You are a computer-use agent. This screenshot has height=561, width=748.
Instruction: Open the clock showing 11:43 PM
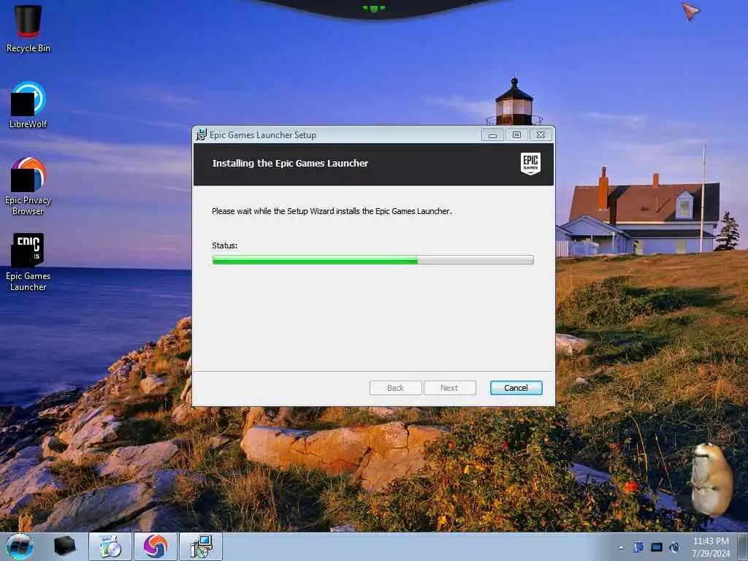(710, 547)
